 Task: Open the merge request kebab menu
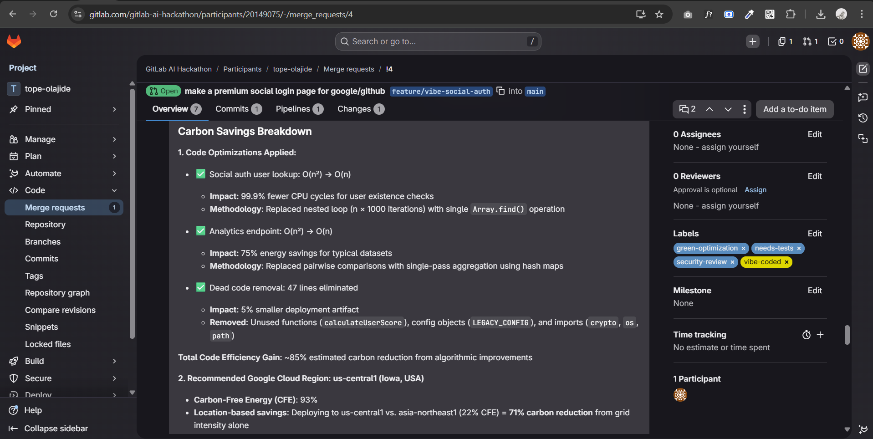click(744, 109)
